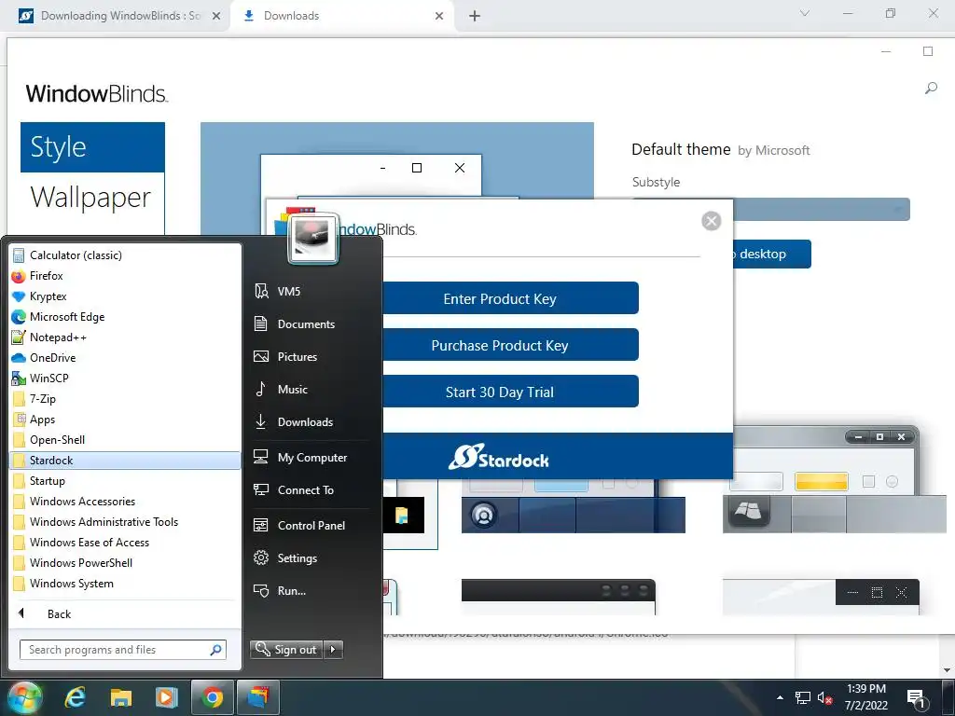Expand Windows System folder
The width and height of the screenshot is (955, 716).
[126, 584]
